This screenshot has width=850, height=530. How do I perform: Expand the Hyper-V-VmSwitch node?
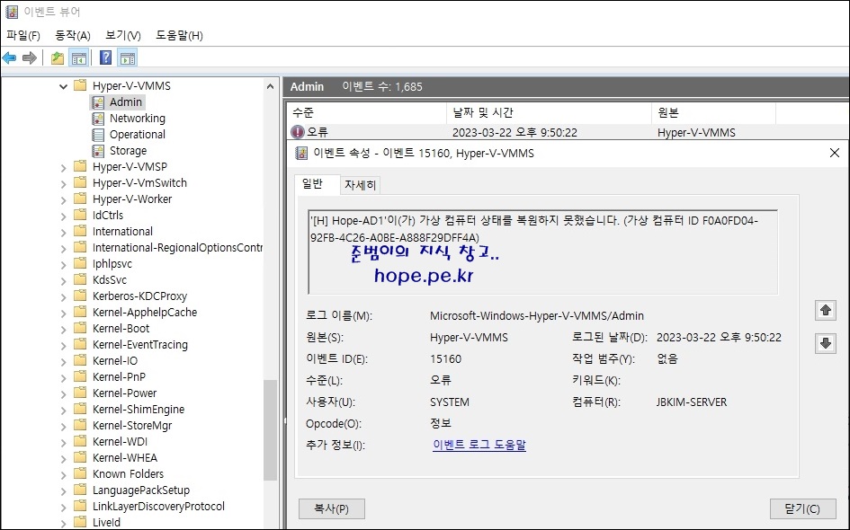click(x=64, y=184)
